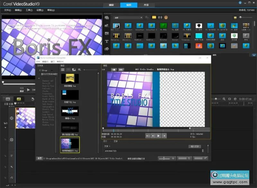Open the Tools menu in VideoStudio
Image resolution: width=257 pixels, height=188 pixels.
pyautogui.click(x=29, y=10)
